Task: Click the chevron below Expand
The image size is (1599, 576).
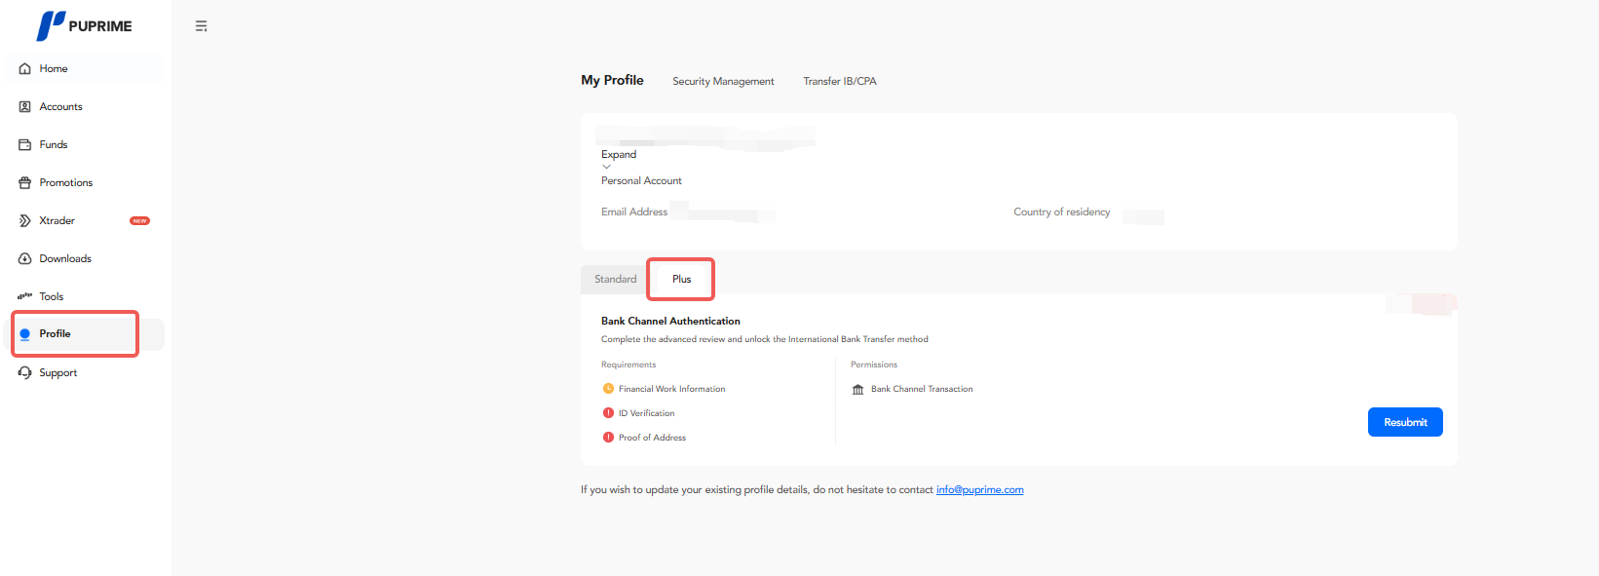Action: tap(606, 167)
